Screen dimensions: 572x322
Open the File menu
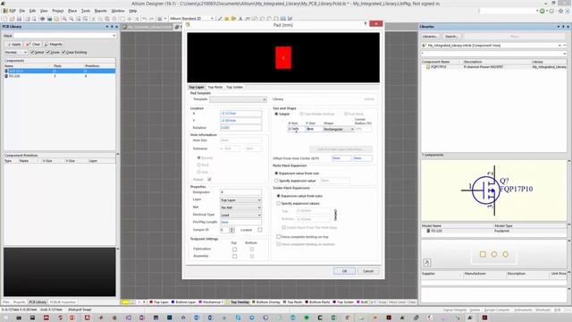pyautogui.click(x=22, y=11)
